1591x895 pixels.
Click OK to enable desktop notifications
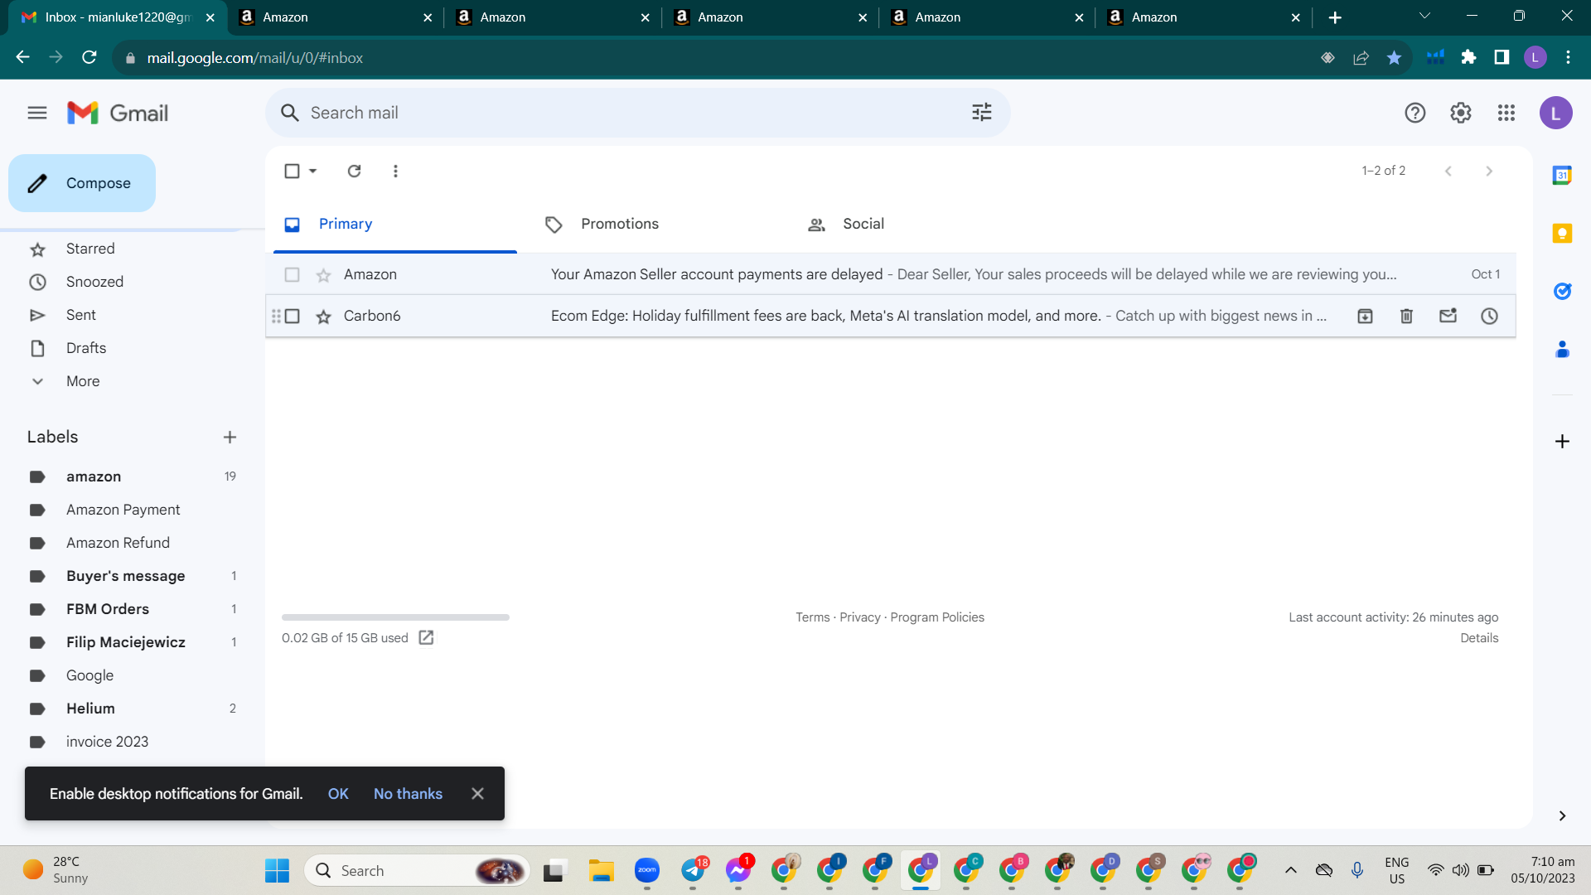click(338, 794)
